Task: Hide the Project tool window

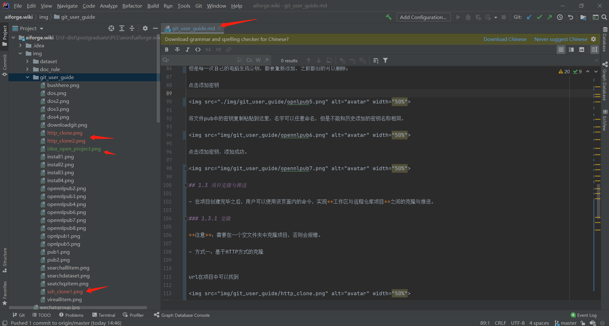Action: tap(155, 28)
